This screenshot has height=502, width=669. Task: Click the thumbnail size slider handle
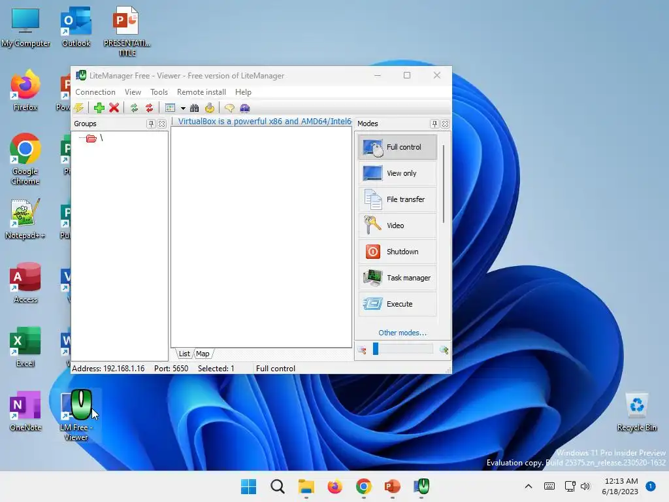(376, 349)
